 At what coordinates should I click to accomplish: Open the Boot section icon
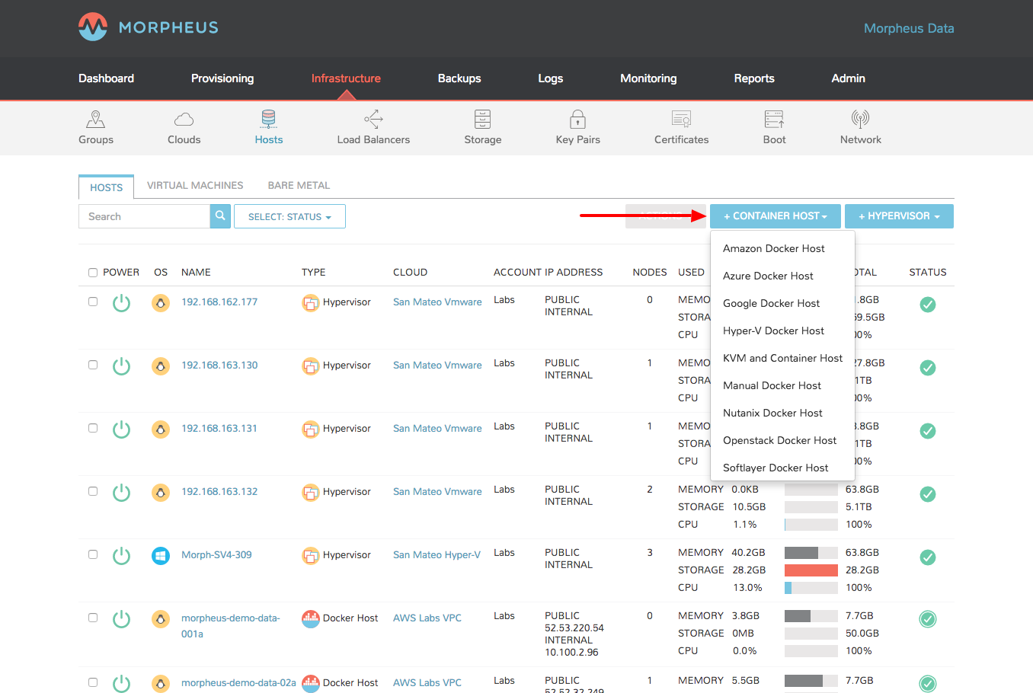(x=775, y=120)
